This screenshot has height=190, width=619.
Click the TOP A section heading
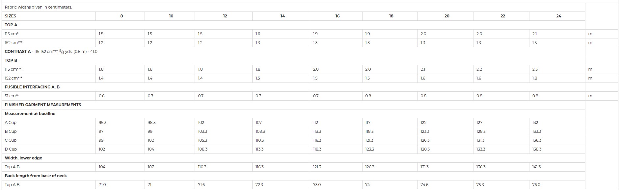[x=11, y=25]
